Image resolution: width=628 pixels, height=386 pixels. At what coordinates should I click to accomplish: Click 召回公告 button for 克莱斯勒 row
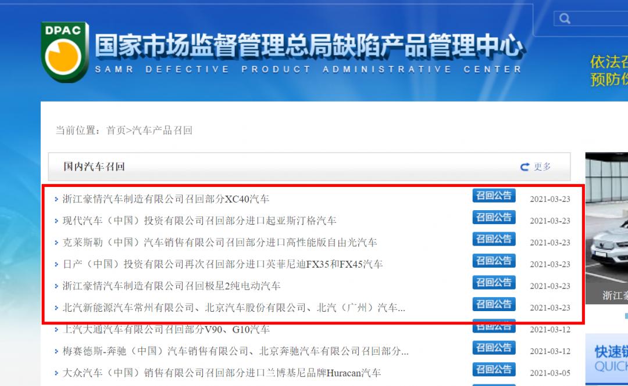(x=494, y=239)
